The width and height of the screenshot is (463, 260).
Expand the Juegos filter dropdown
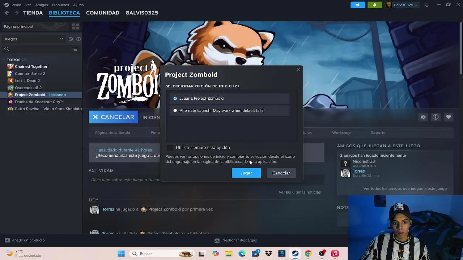point(34,39)
